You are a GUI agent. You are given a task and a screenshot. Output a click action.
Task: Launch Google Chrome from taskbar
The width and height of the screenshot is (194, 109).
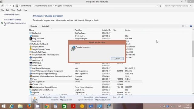point(47,106)
